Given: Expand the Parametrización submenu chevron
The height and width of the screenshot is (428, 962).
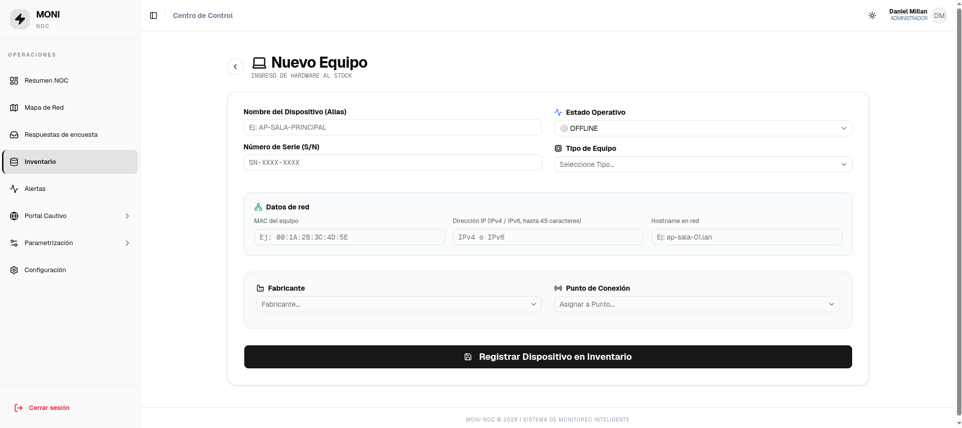Looking at the screenshot, I should pyautogui.click(x=127, y=243).
